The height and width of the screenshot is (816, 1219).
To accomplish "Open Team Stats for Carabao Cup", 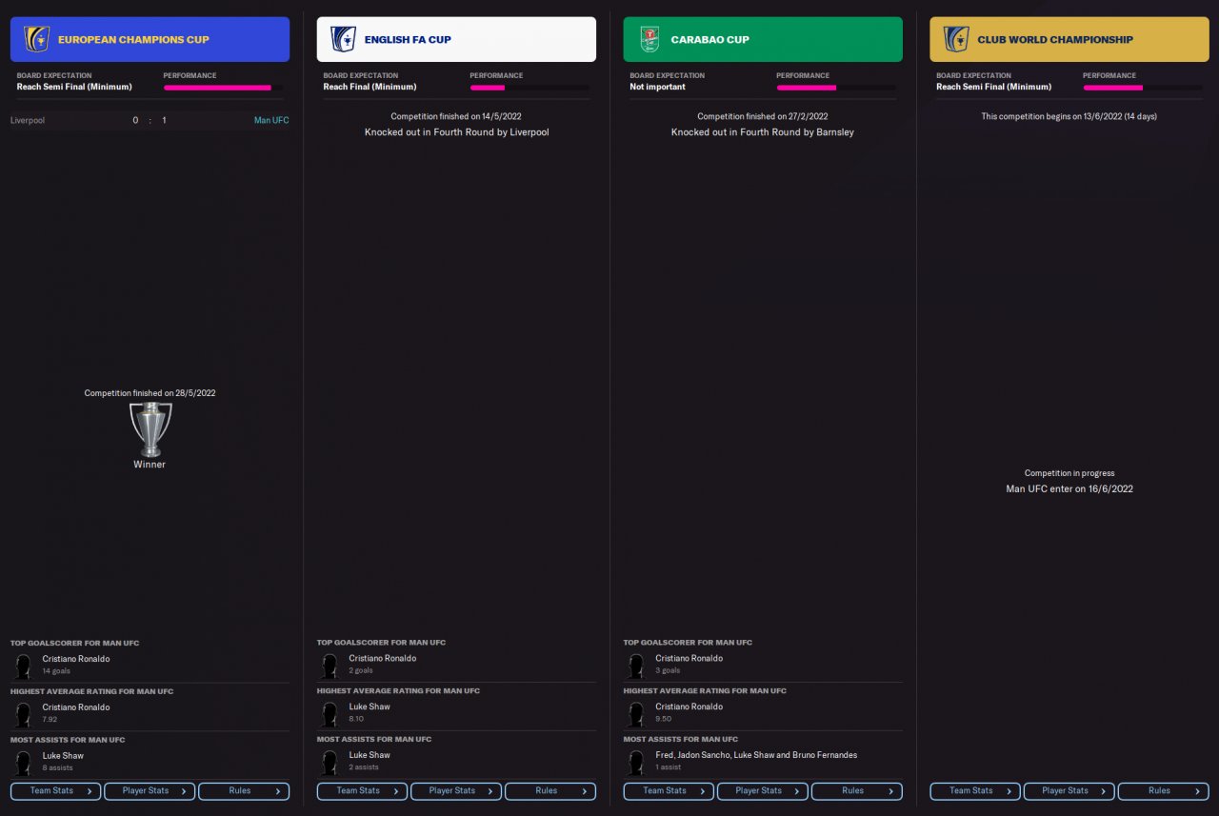I will click(669, 791).
